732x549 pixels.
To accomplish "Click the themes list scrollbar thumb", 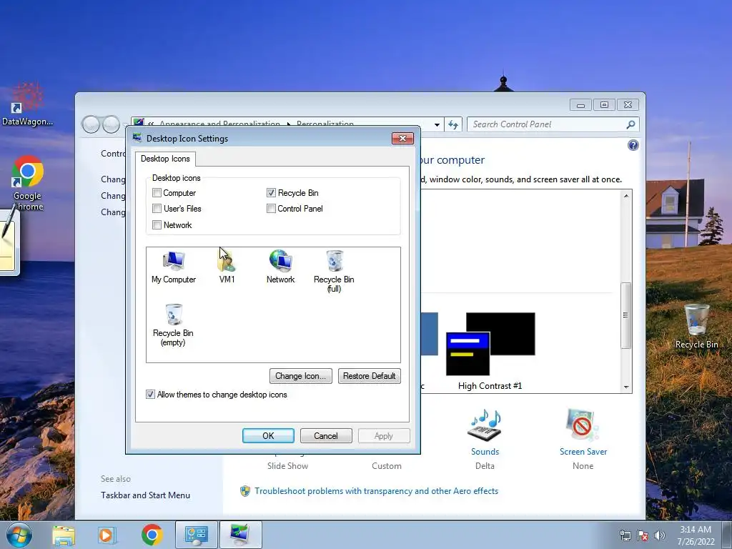I will pyautogui.click(x=626, y=315).
